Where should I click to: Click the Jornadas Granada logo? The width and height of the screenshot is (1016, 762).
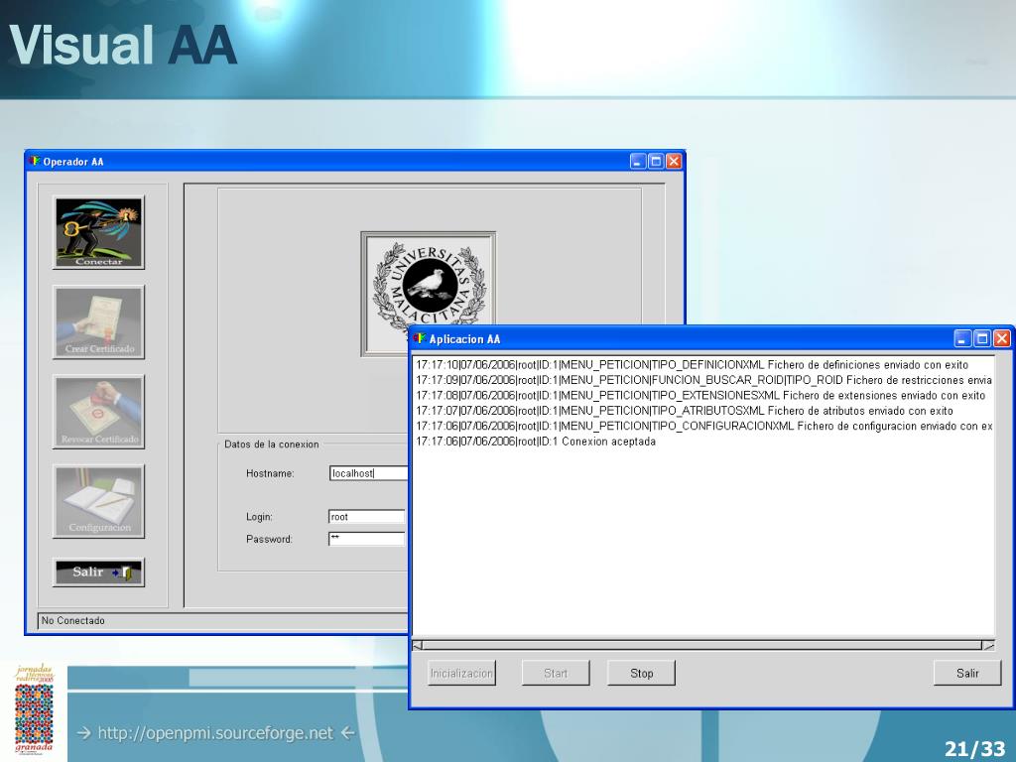coord(34,710)
